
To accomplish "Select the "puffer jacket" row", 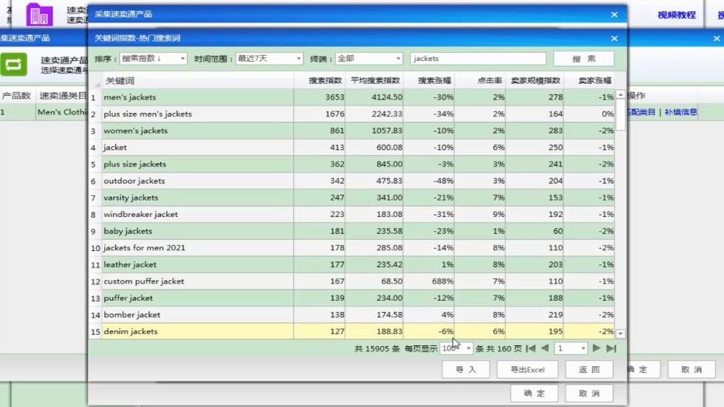I will point(352,298).
